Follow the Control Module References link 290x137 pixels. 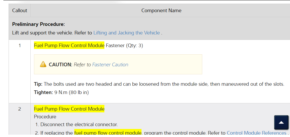[256, 133]
